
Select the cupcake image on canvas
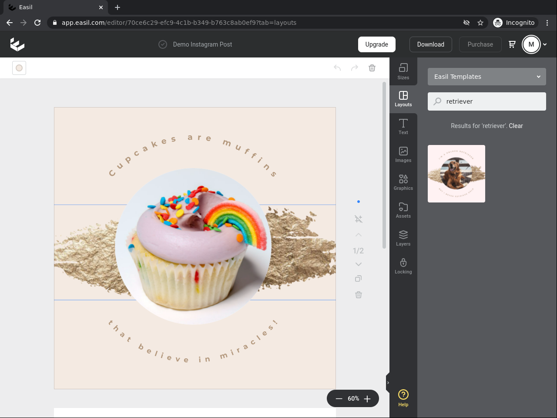193,246
